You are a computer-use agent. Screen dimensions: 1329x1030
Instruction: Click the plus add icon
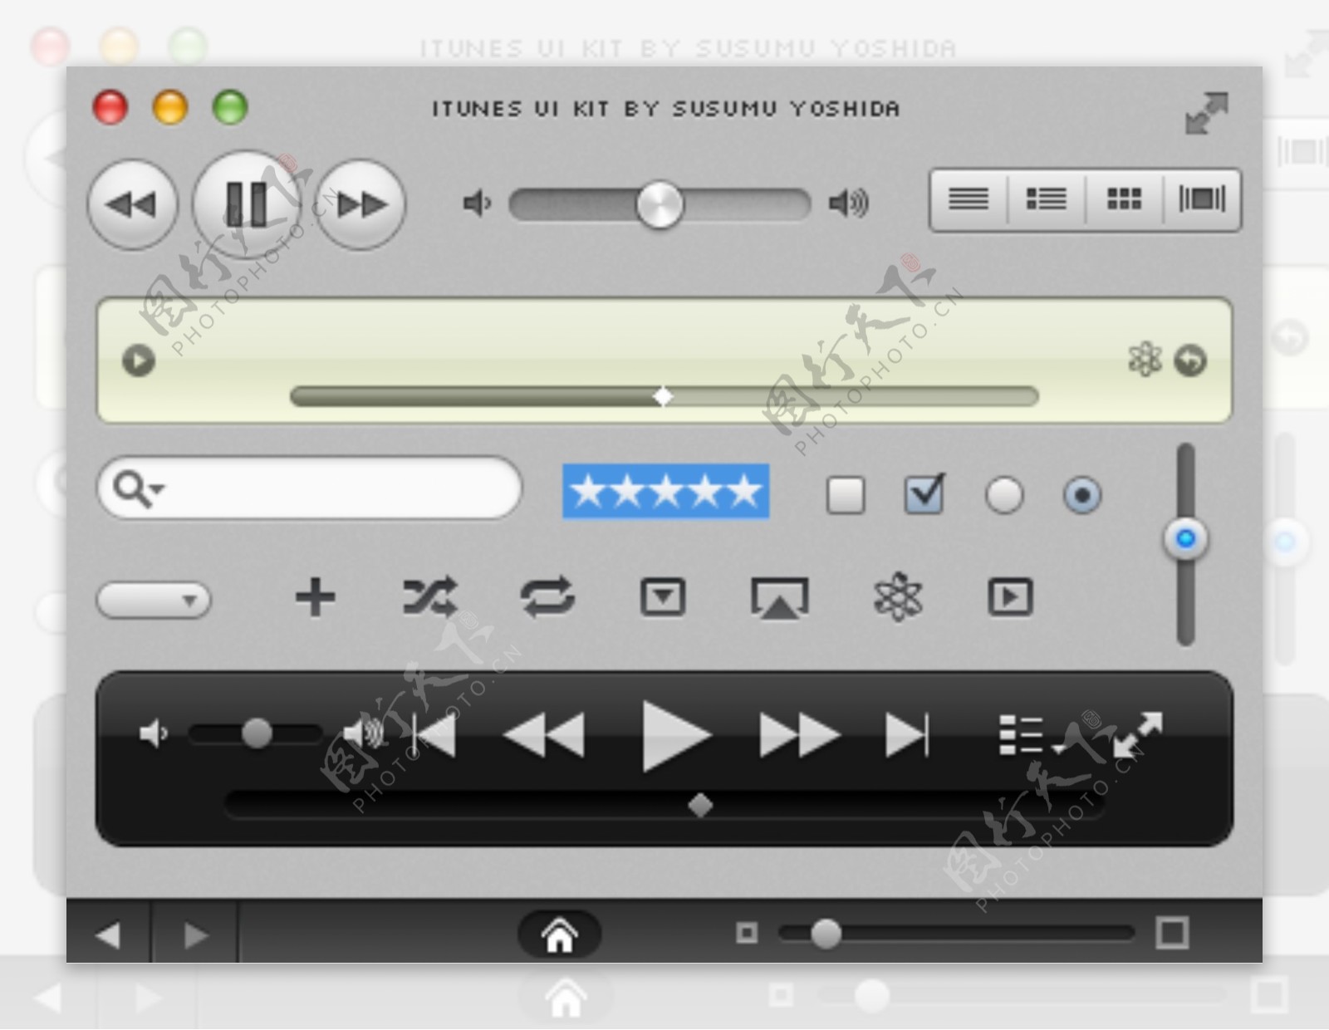click(315, 597)
